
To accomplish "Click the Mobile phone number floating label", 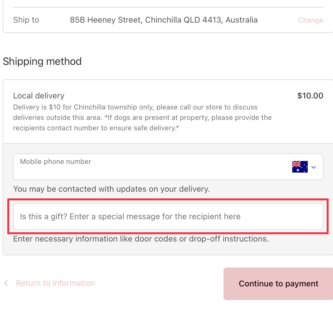I will pyautogui.click(x=56, y=162).
